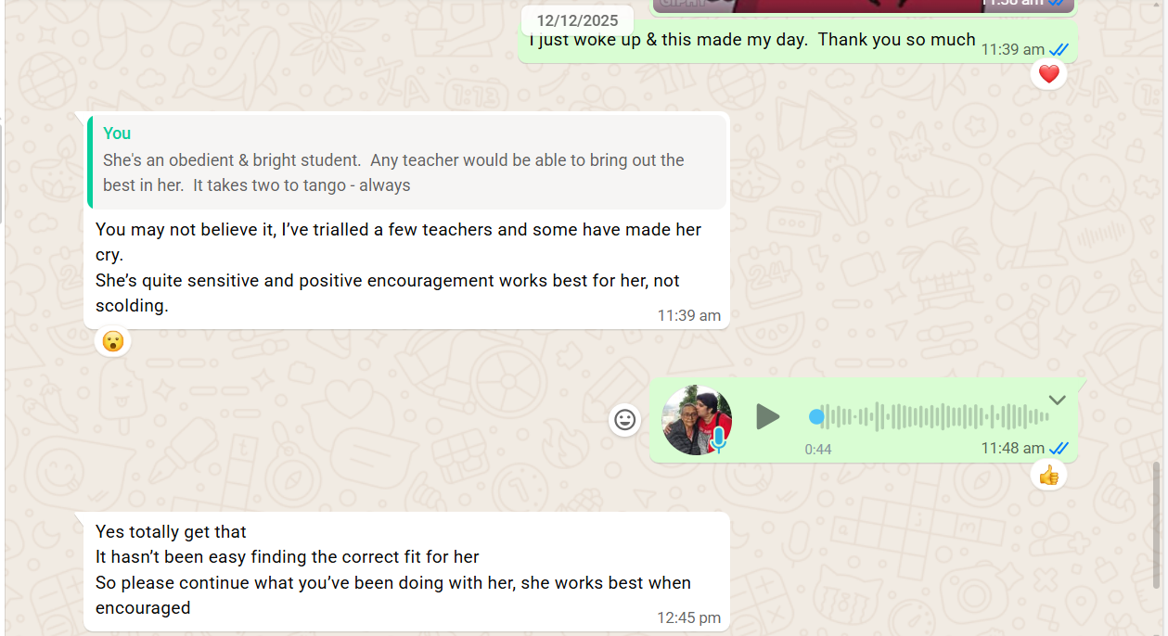Open the voice message options chevron
This screenshot has height=636, width=1168.
pos(1057,401)
